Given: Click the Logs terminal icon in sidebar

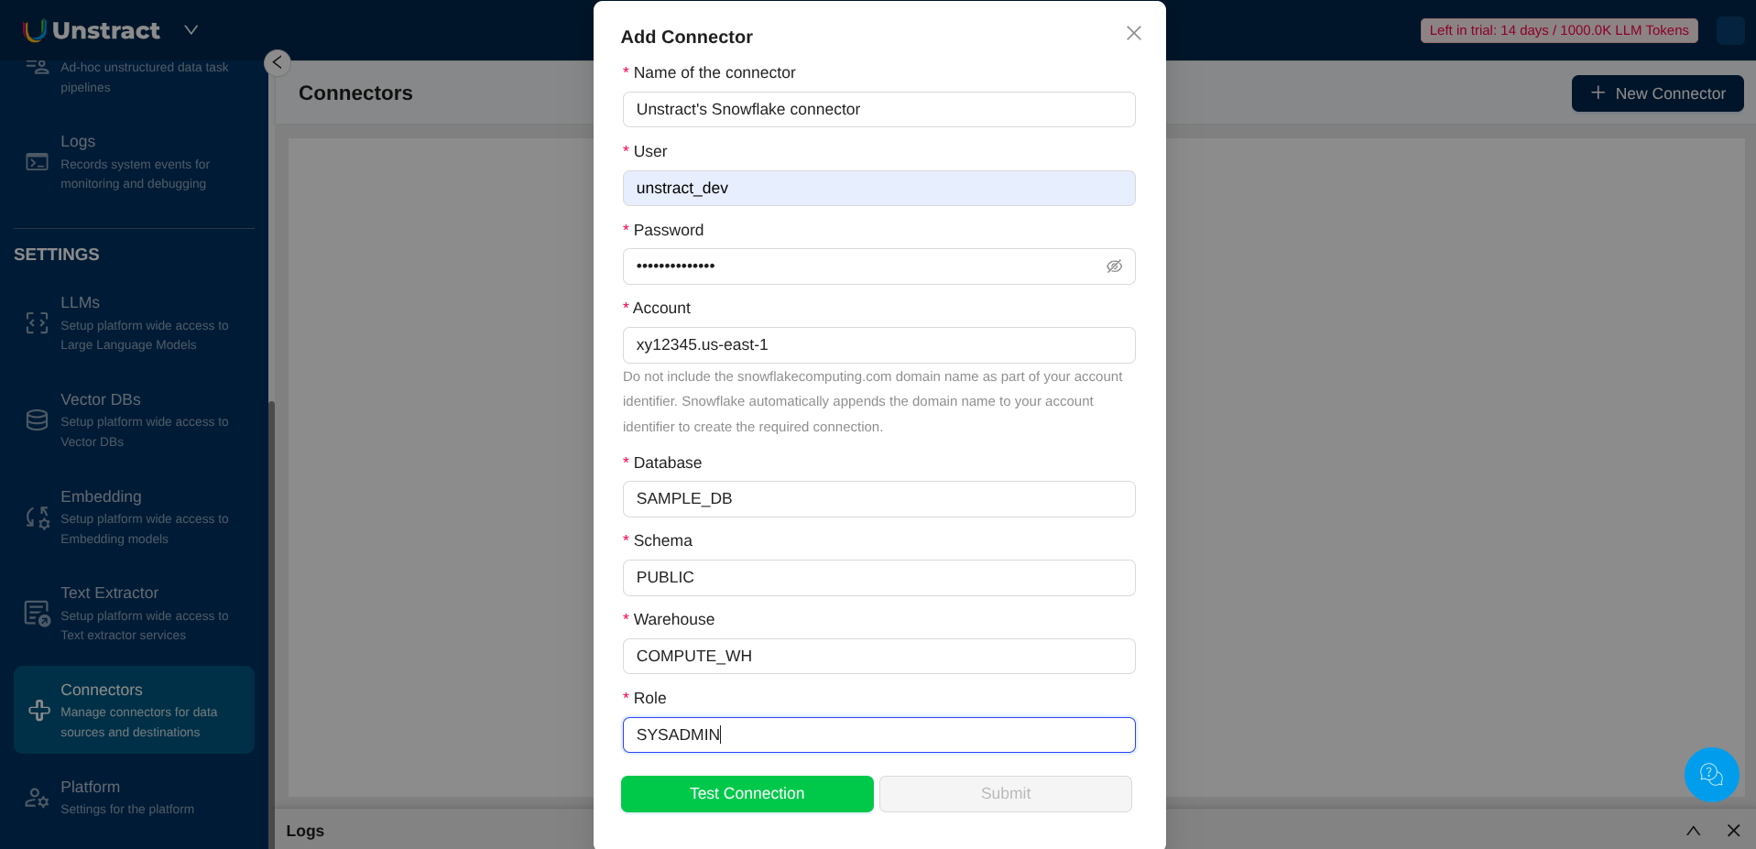Looking at the screenshot, I should point(37,162).
